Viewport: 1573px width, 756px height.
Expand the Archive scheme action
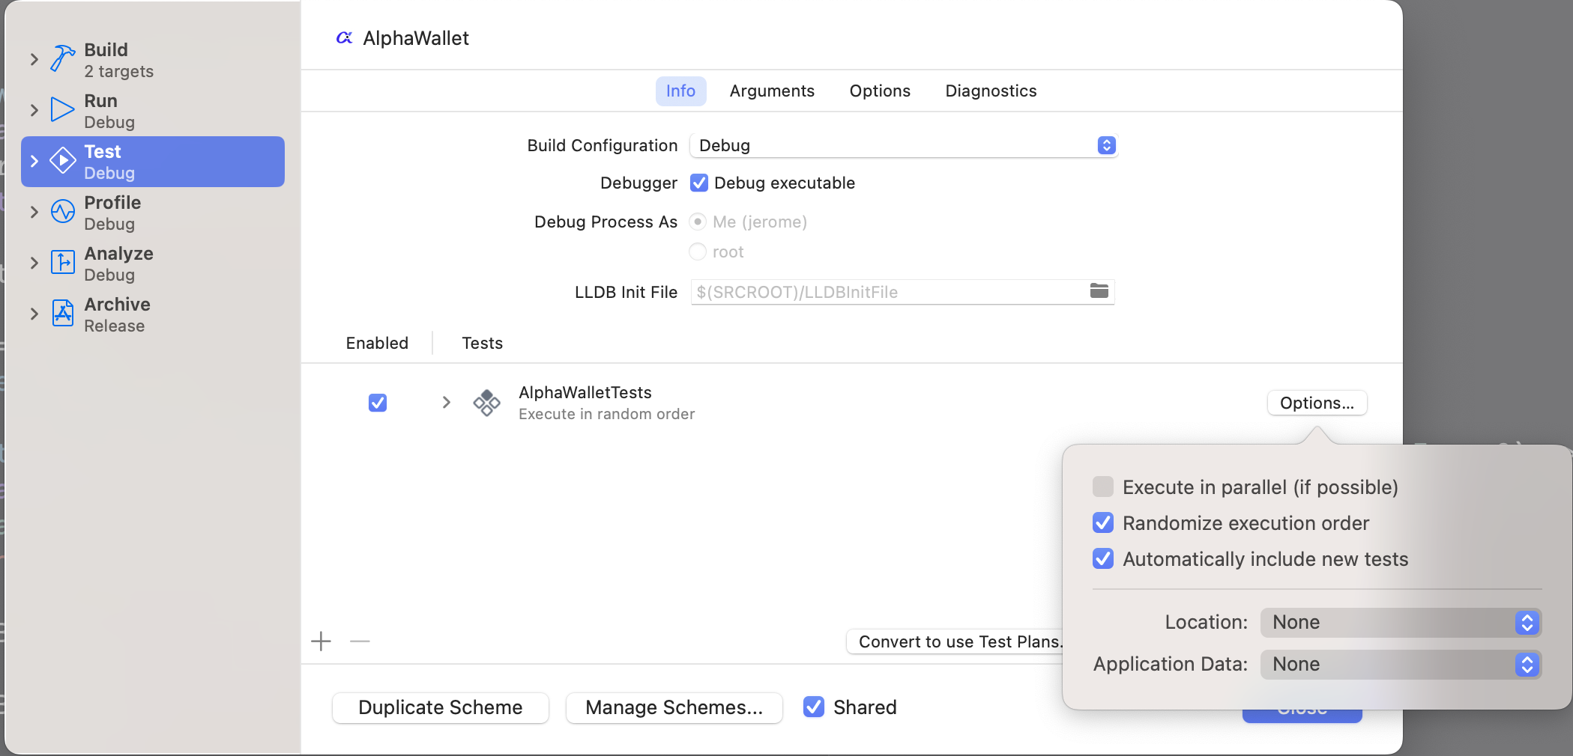pyautogui.click(x=34, y=314)
